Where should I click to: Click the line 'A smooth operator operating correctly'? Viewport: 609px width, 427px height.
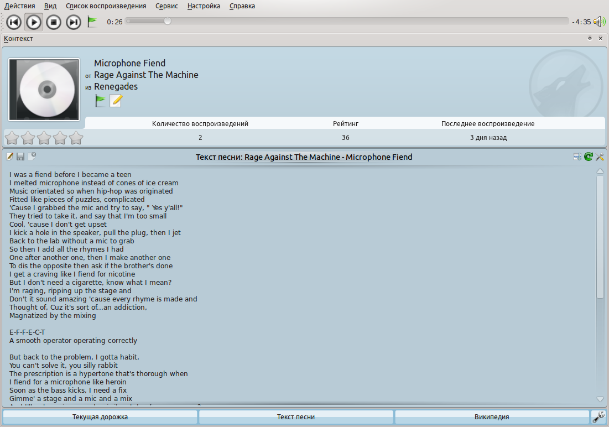click(x=73, y=340)
